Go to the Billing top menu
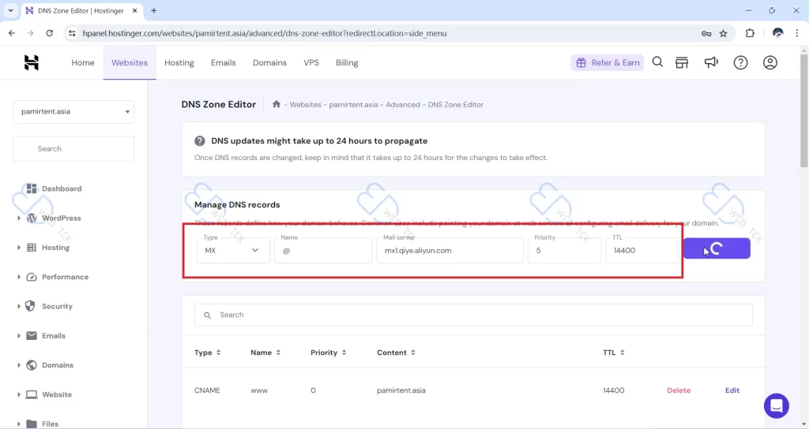The image size is (809, 429). click(347, 63)
